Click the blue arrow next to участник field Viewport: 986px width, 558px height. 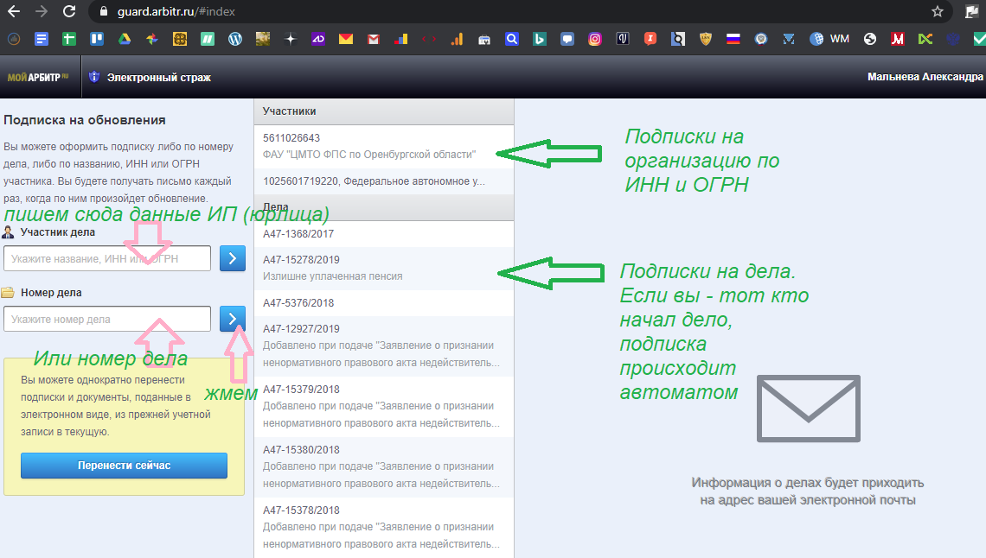pyautogui.click(x=232, y=257)
